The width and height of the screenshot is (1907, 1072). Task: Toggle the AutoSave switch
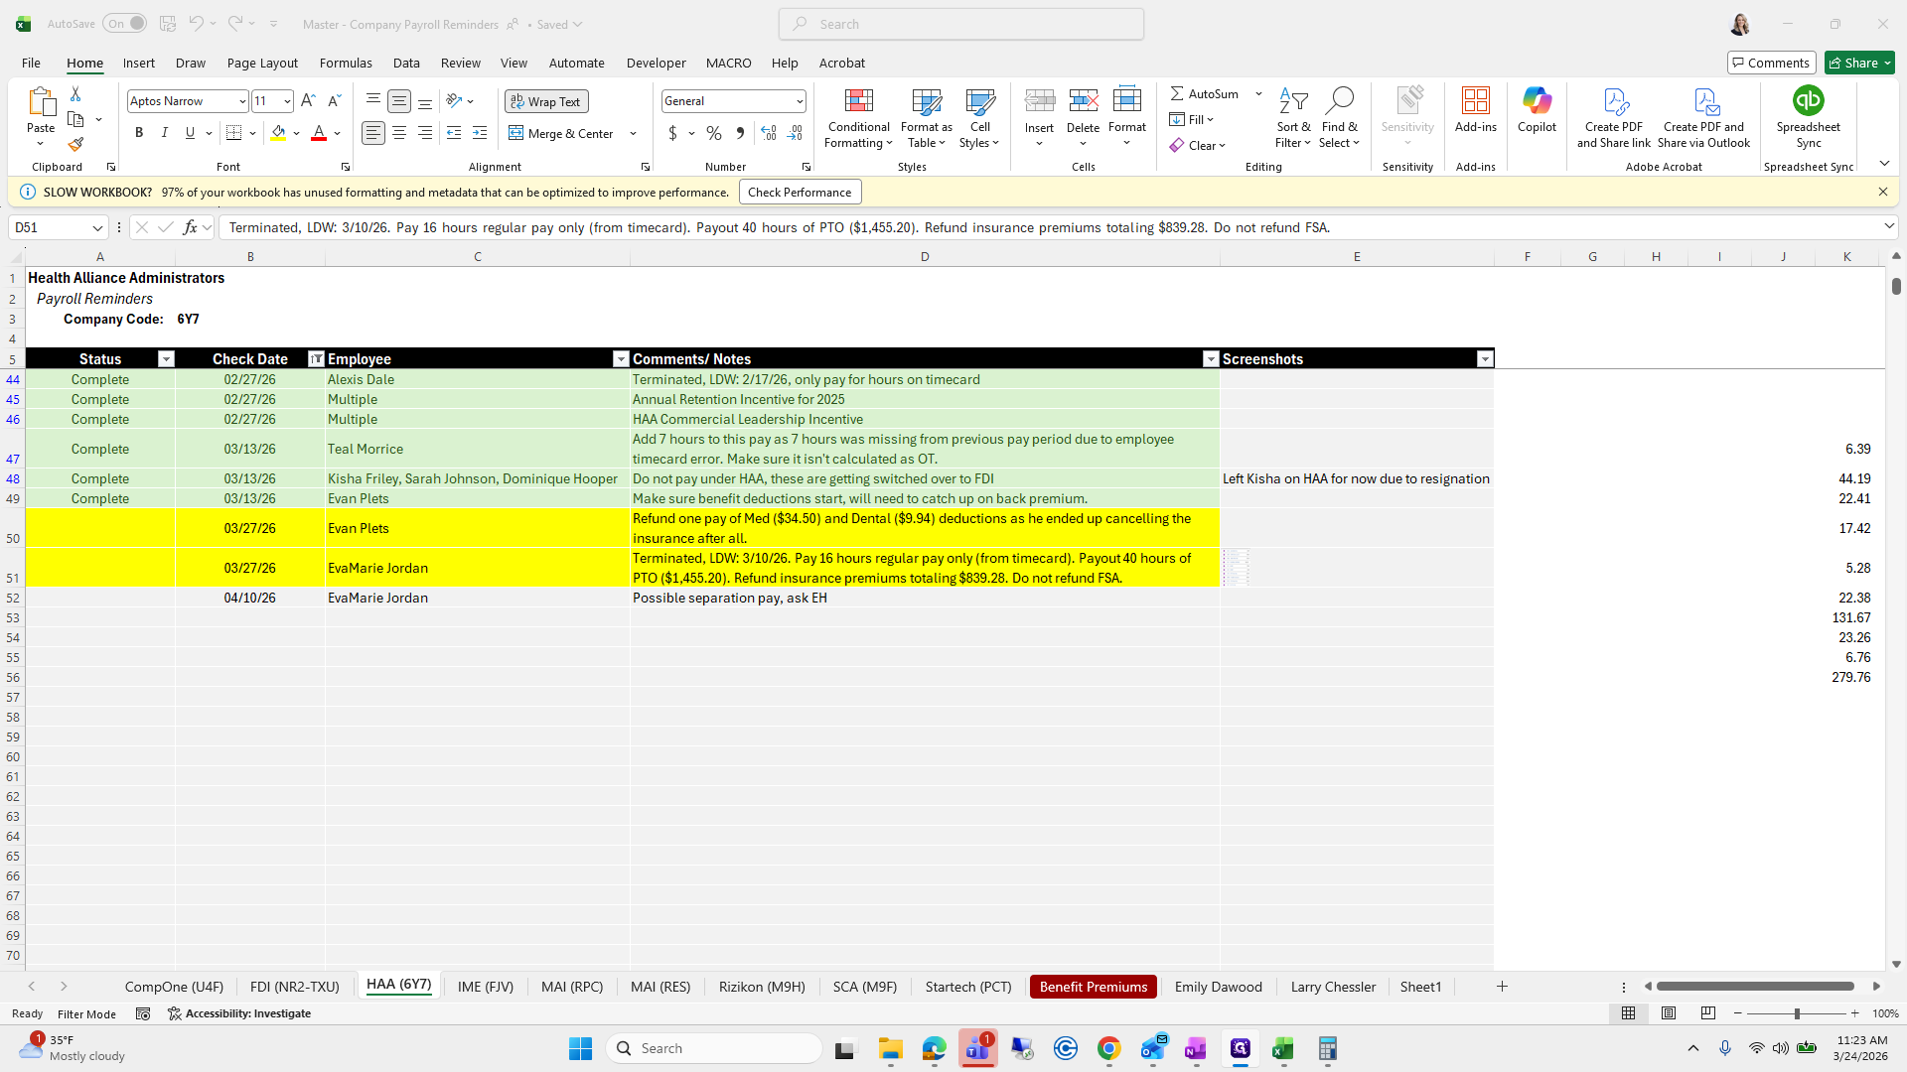click(x=124, y=24)
